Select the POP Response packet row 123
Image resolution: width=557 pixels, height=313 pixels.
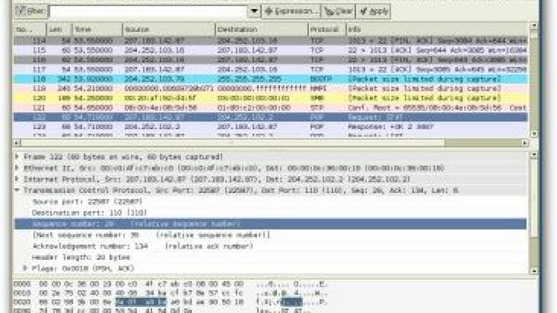209,127
